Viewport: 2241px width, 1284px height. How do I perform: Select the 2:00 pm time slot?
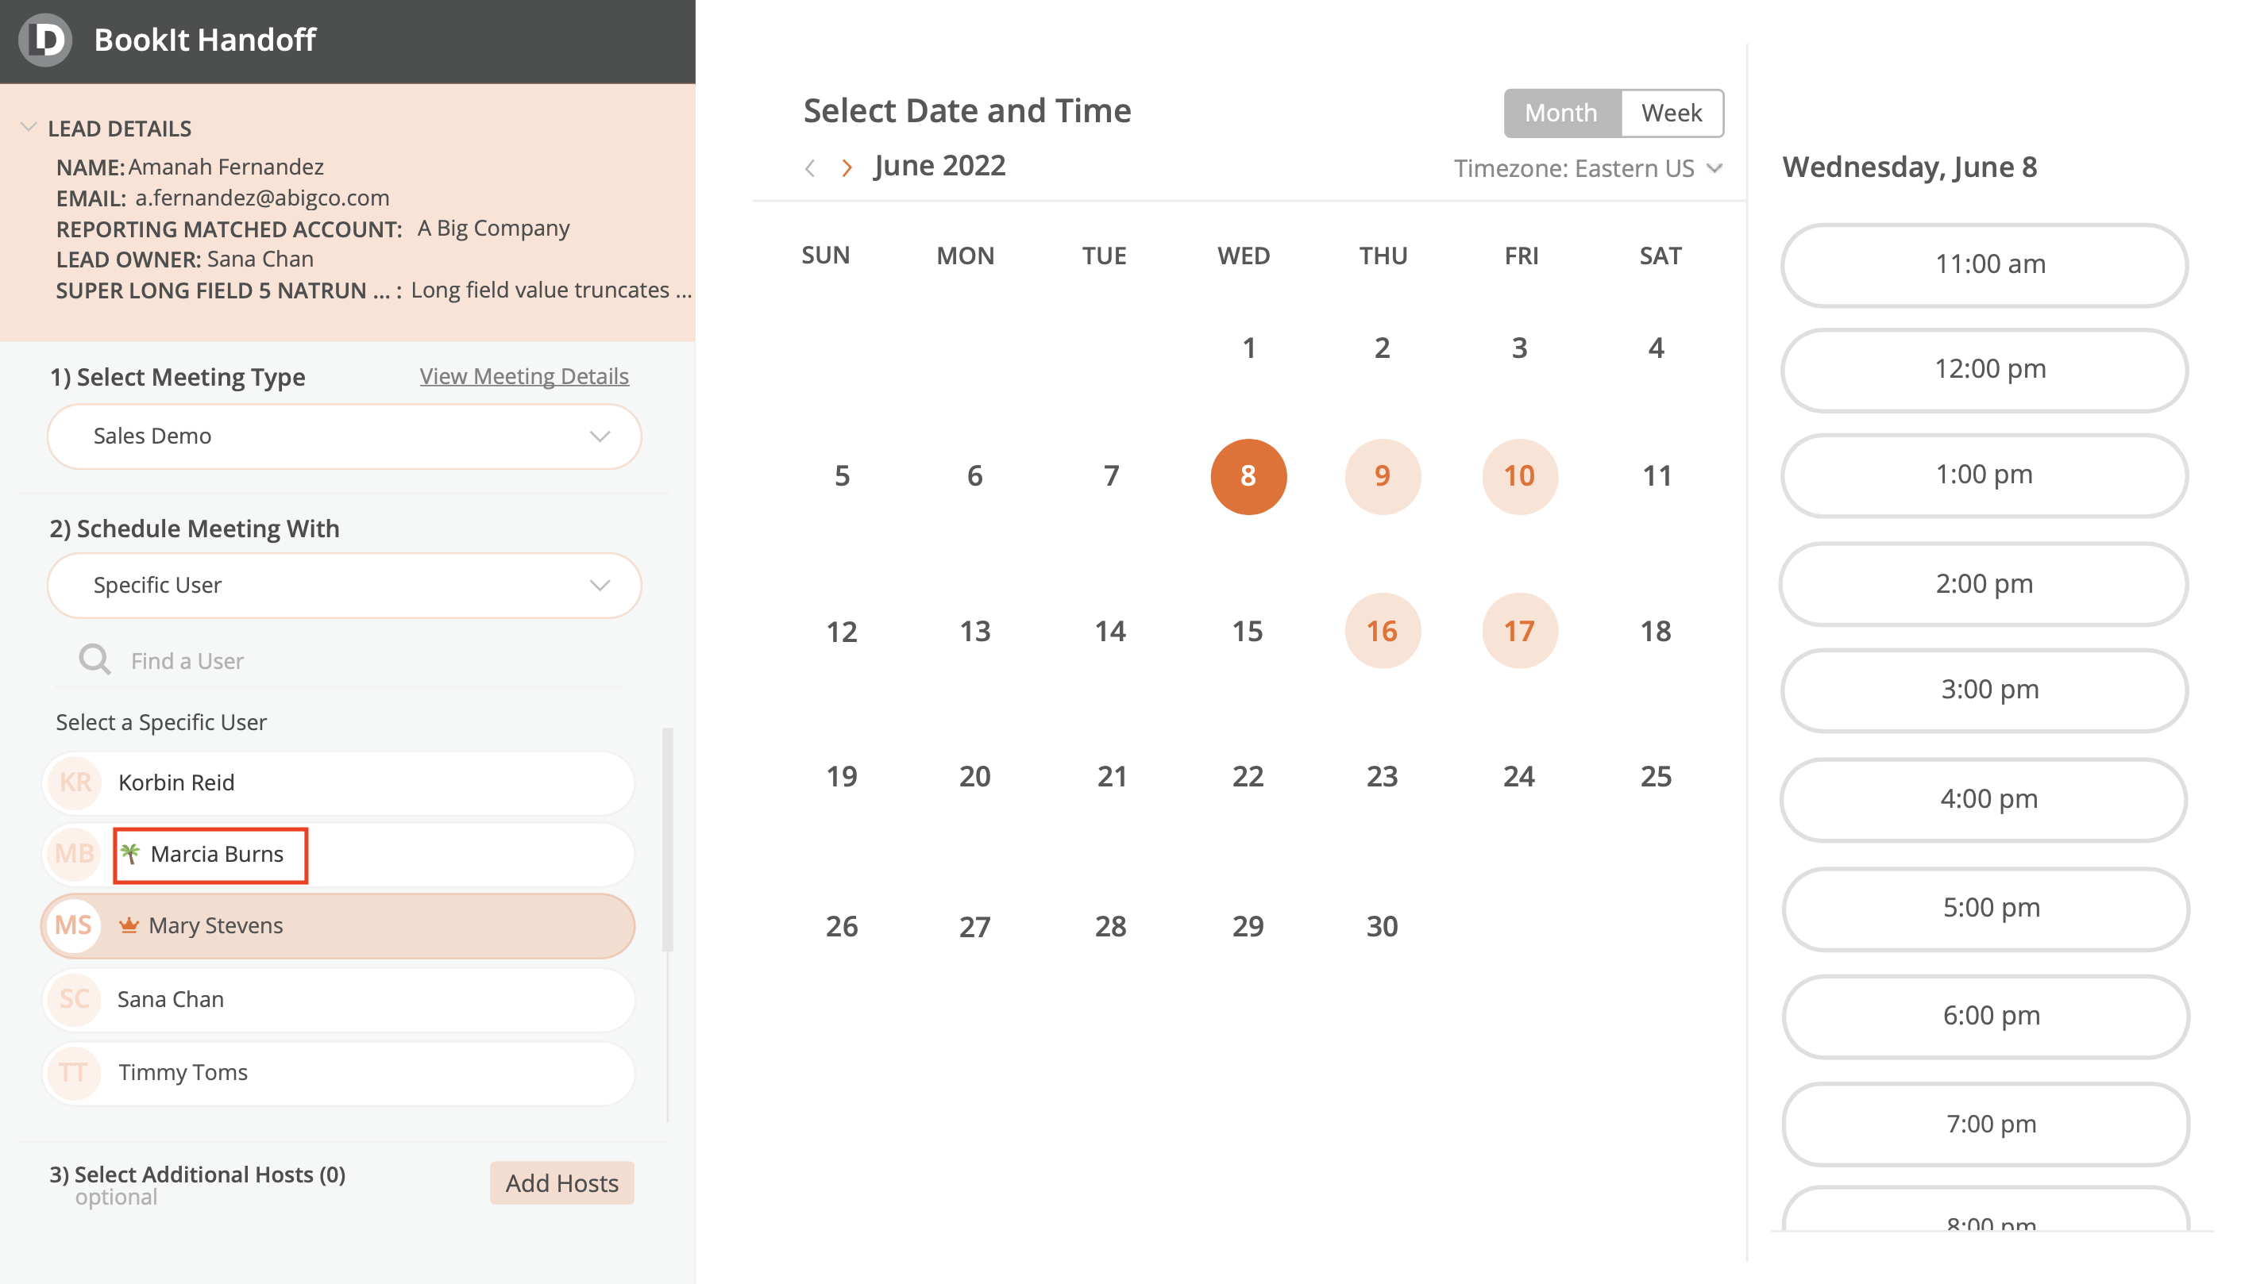point(1984,583)
